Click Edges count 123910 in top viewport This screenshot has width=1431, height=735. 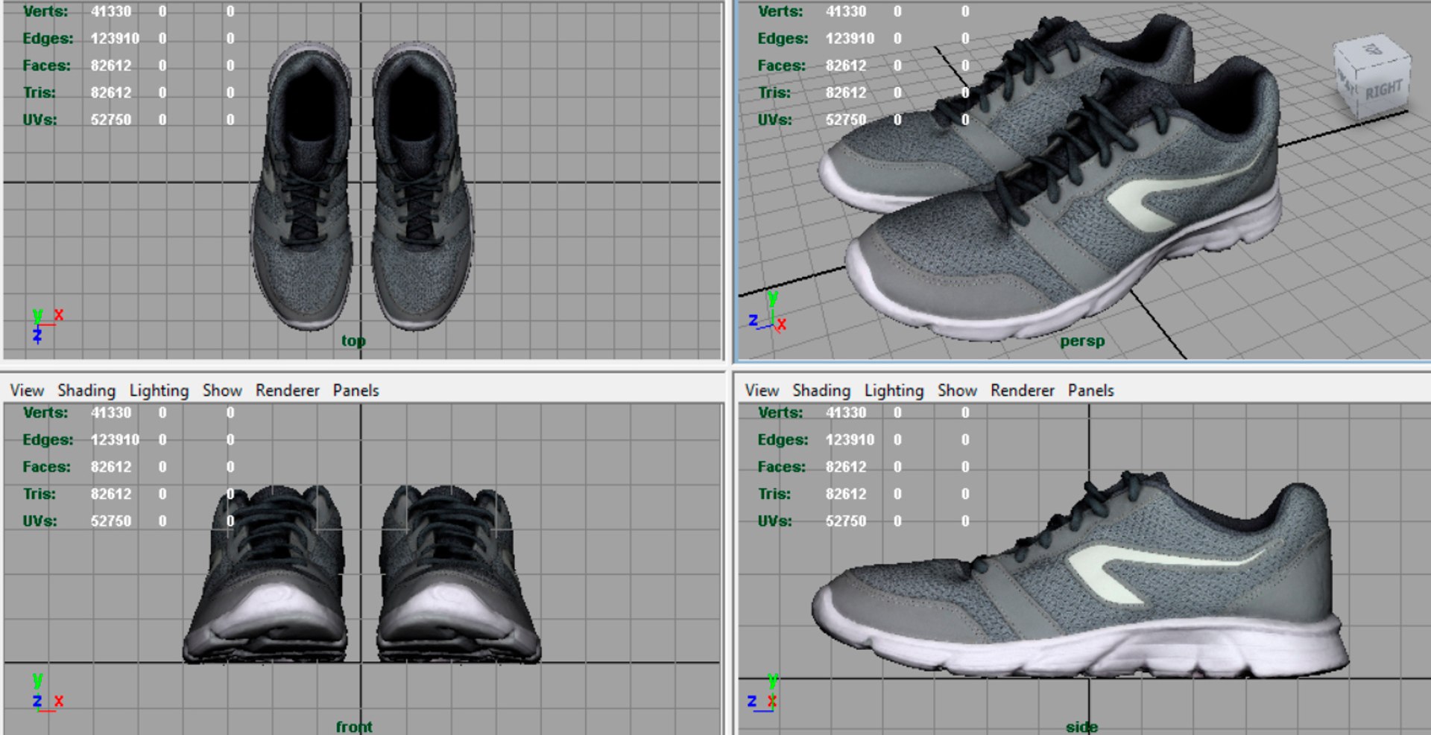(x=115, y=38)
